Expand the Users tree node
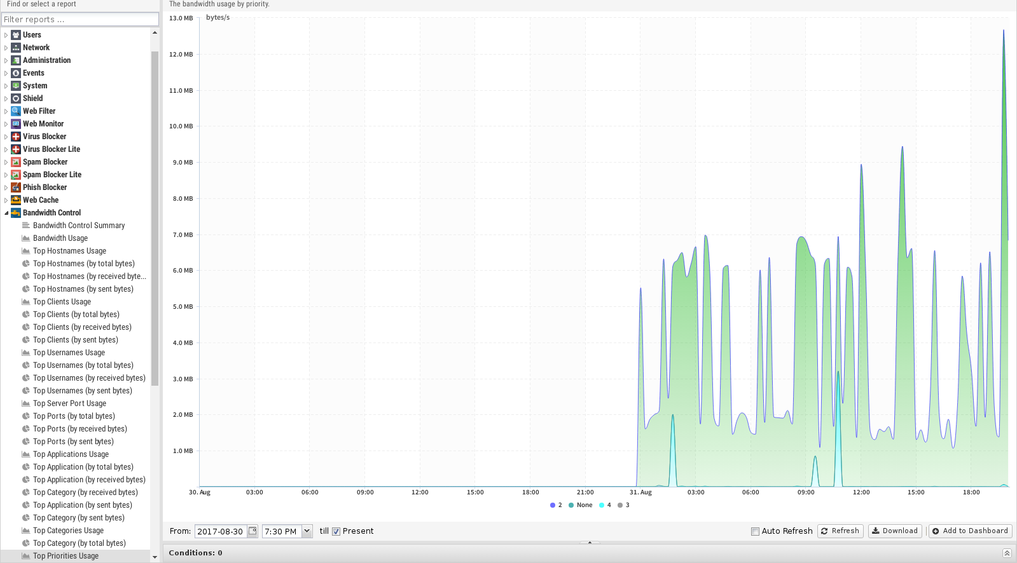 (6, 35)
